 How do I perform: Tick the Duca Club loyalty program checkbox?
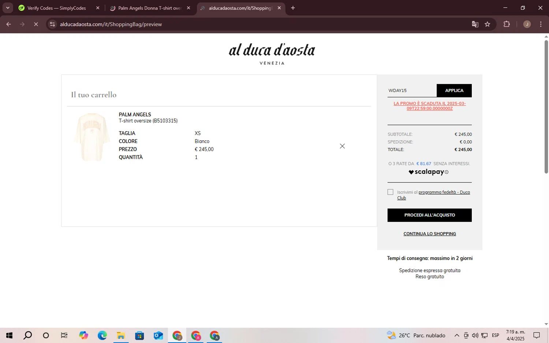(x=390, y=192)
